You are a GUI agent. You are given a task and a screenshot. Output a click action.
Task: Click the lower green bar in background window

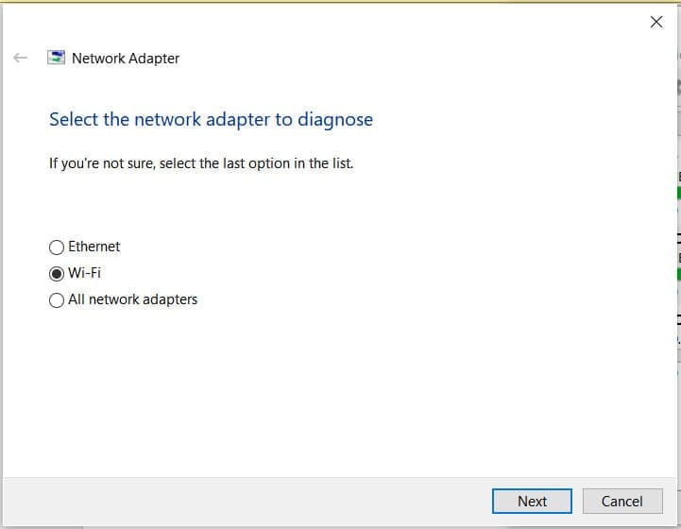[x=679, y=274]
